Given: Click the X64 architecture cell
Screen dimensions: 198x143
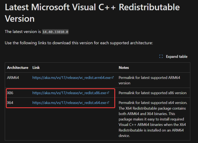Looking at the screenshot, I should point(10,103).
